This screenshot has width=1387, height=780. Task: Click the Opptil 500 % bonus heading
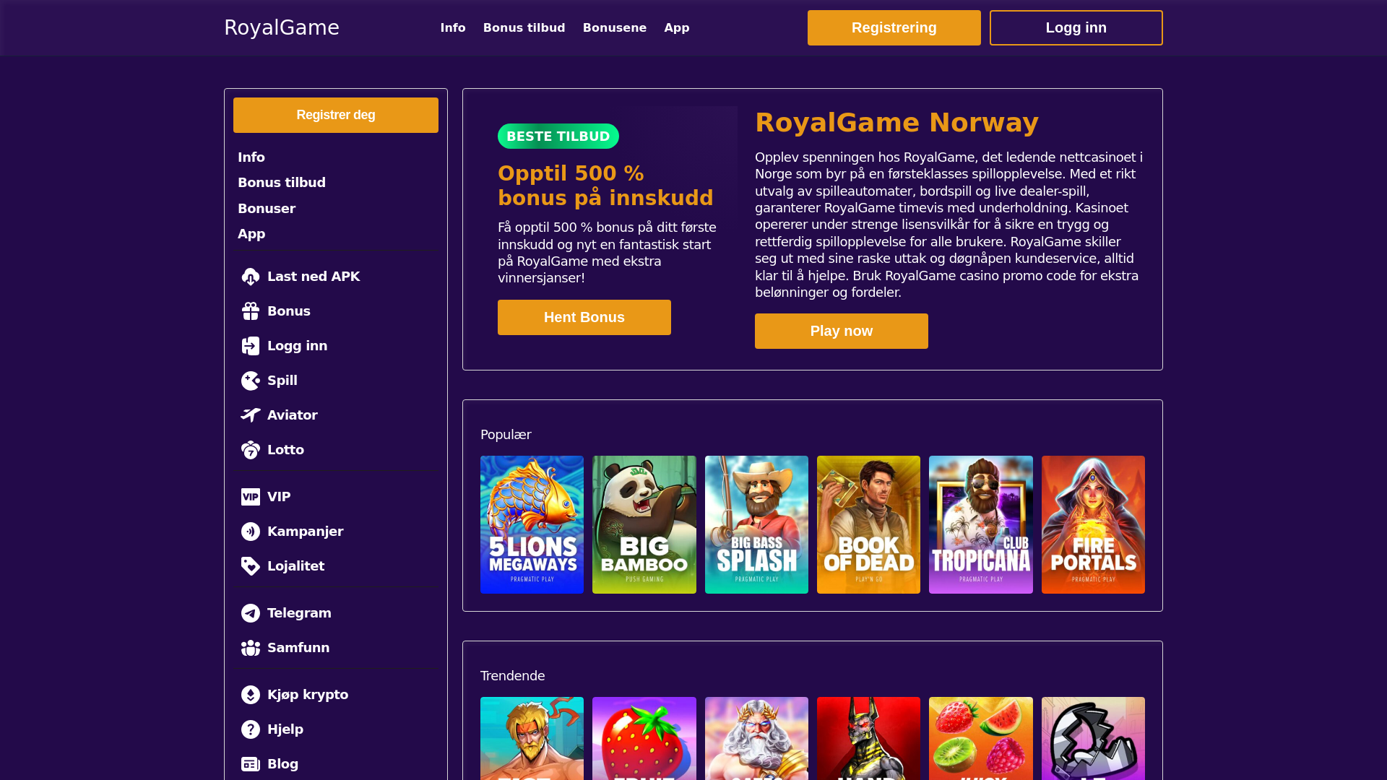[x=605, y=186]
